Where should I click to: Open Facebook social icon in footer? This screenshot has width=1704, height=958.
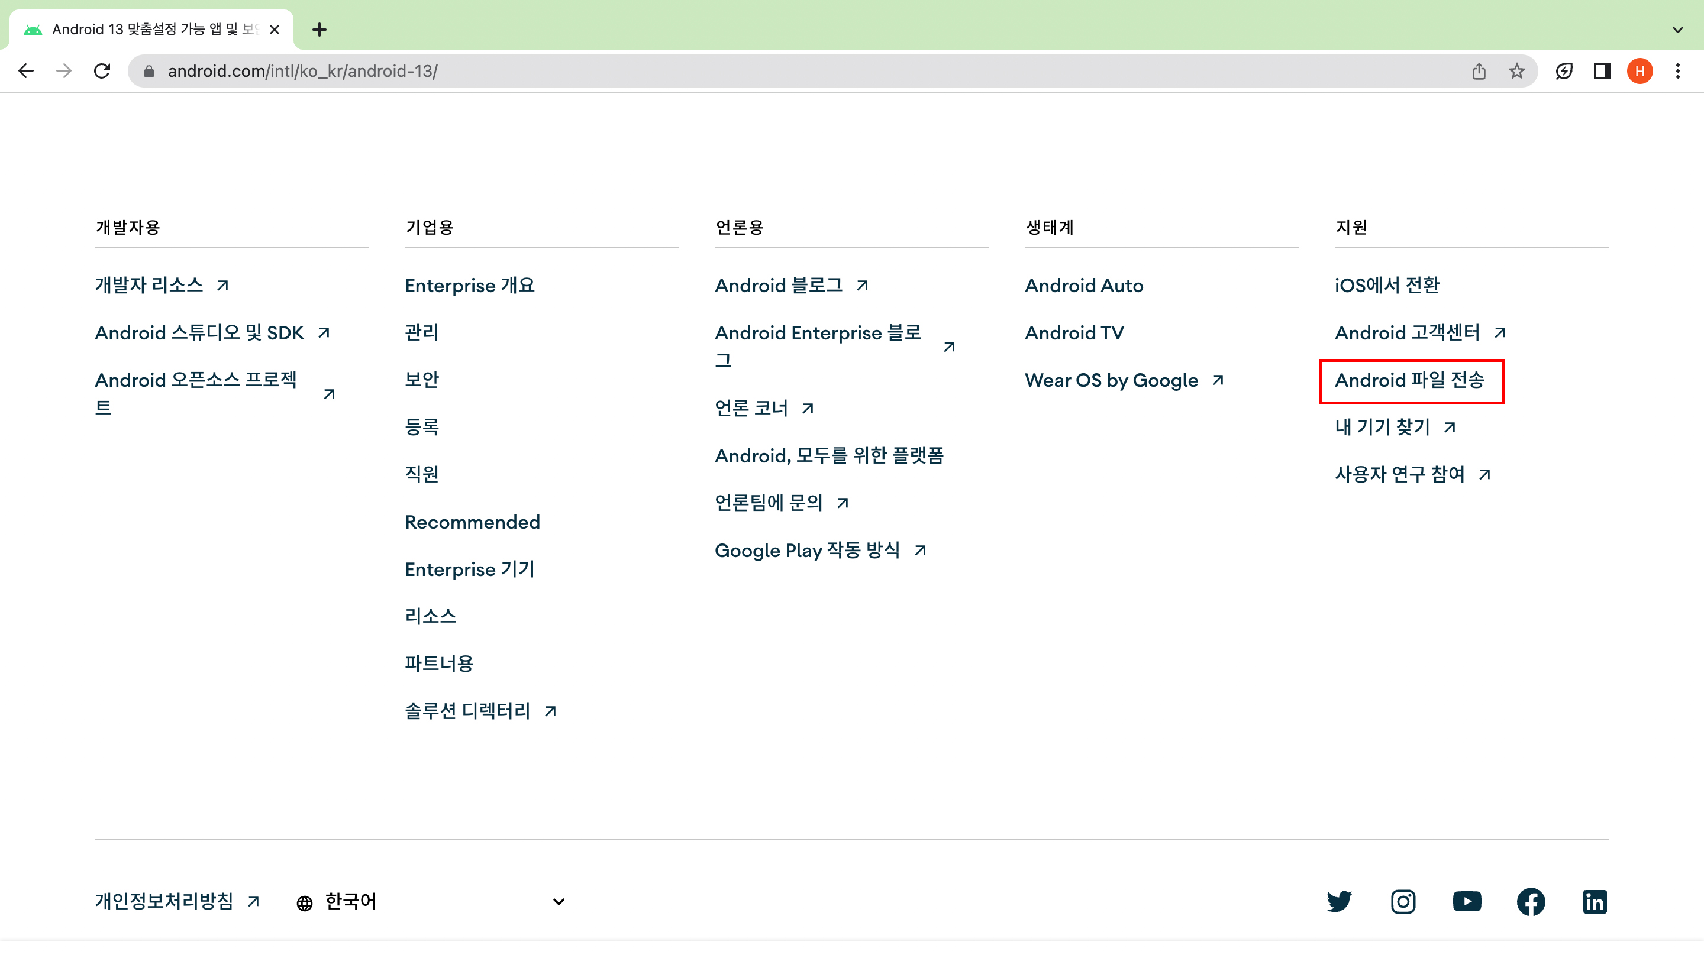click(1531, 901)
